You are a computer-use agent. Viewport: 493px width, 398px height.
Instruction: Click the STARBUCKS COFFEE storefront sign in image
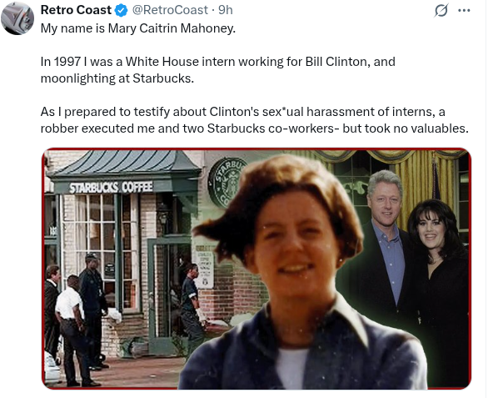coord(111,188)
